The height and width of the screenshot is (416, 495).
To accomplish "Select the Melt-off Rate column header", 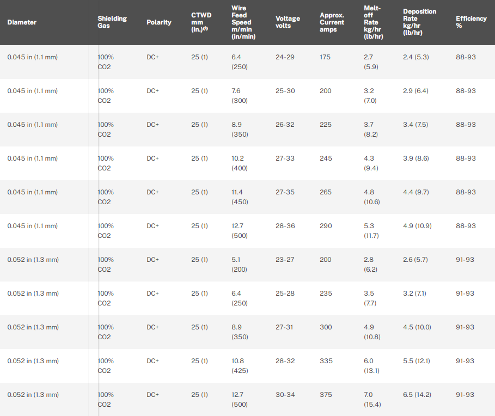I will [x=373, y=22].
